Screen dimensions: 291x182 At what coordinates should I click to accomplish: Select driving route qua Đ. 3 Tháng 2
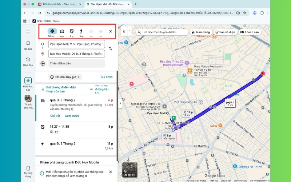76,108
